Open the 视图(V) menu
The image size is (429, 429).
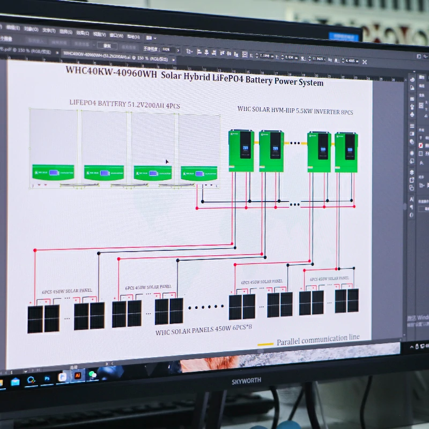tap(99, 34)
